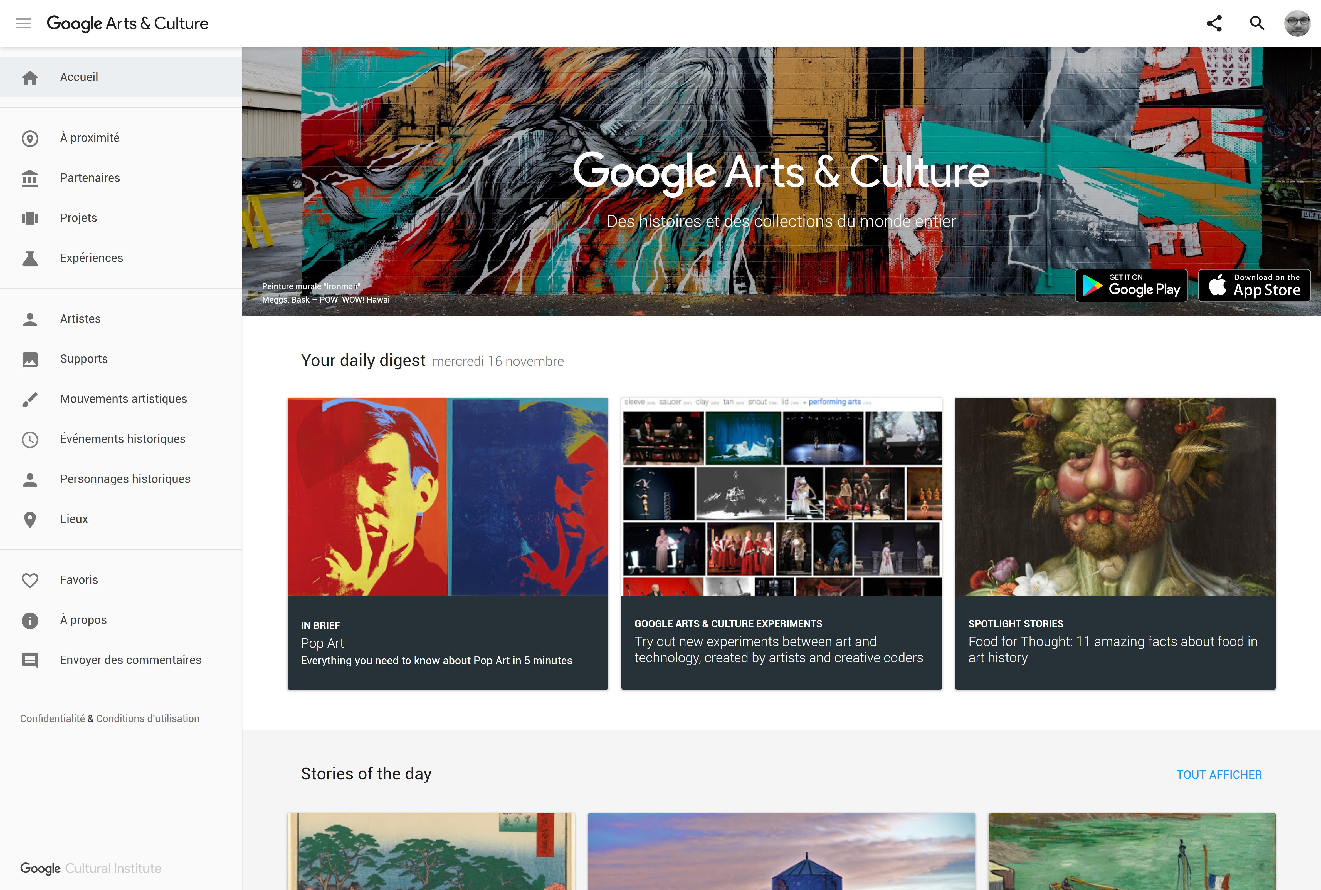Open Personnages historiques label
1321x890 pixels.
point(125,479)
